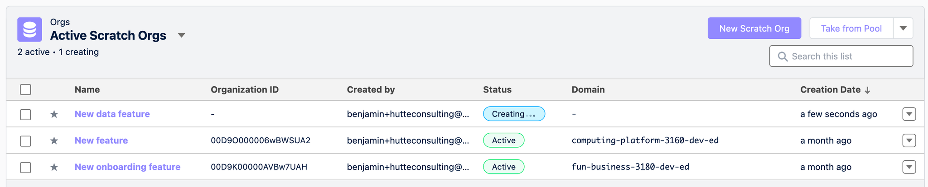Sort by Creation Date arrow icon
The height and width of the screenshot is (187, 928).
867,90
